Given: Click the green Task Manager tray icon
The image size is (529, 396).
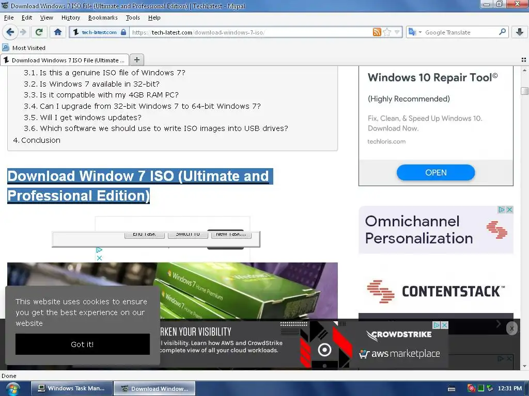Looking at the screenshot, I should pos(481,388).
